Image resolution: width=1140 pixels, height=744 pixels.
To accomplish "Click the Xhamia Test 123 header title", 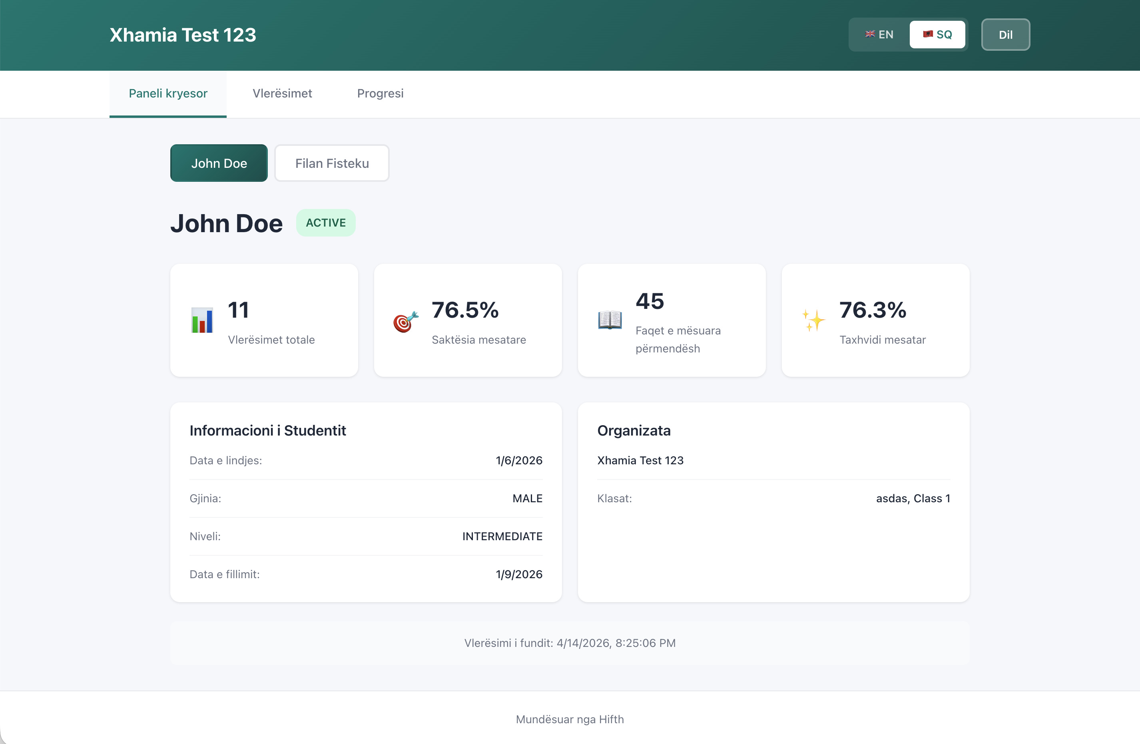I will (x=183, y=35).
